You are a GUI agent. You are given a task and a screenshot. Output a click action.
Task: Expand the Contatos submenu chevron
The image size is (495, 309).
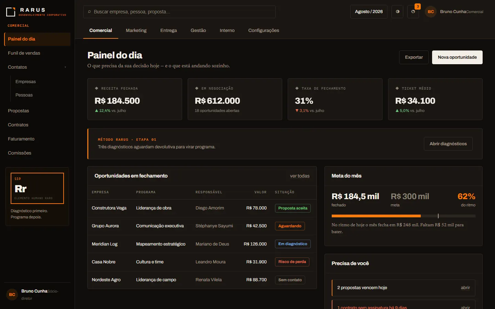[65, 67]
